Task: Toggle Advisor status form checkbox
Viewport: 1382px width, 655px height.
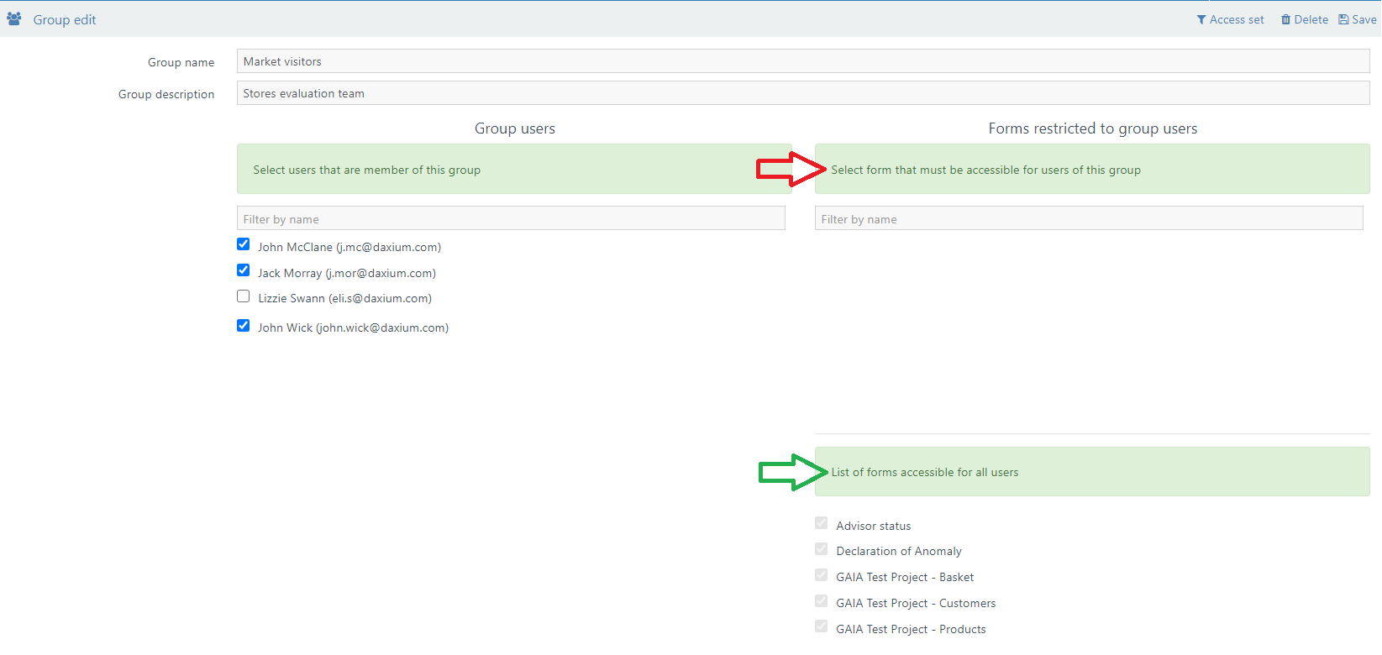Action: pos(822,523)
